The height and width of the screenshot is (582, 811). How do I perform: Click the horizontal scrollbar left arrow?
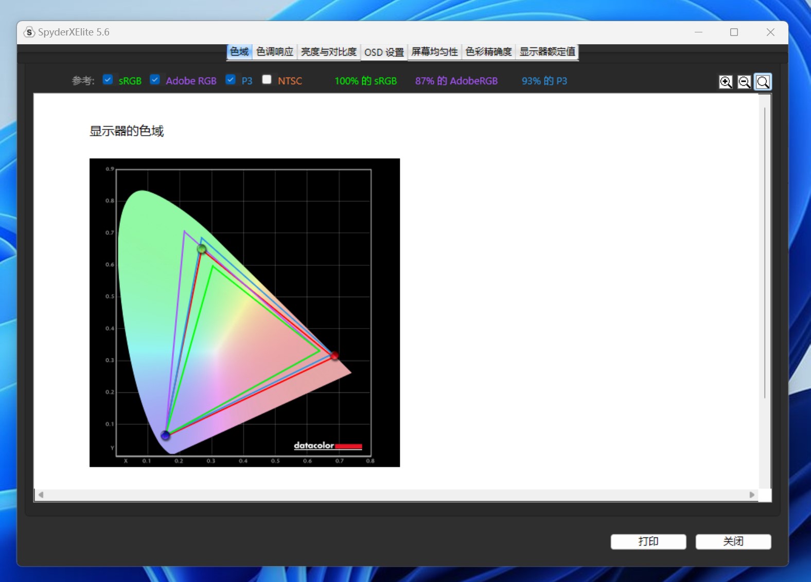pyautogui.click(x=41, y=495)
